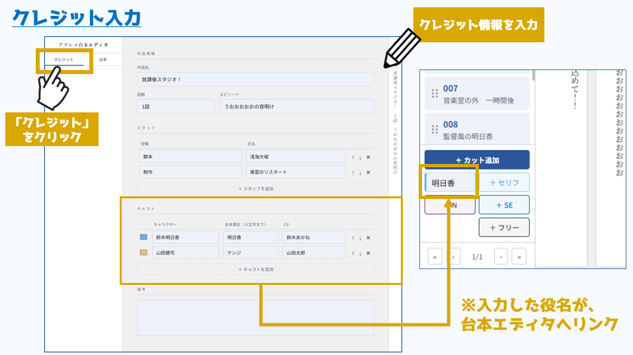Delete the 脚本 staff row

(x=368, y=157)
